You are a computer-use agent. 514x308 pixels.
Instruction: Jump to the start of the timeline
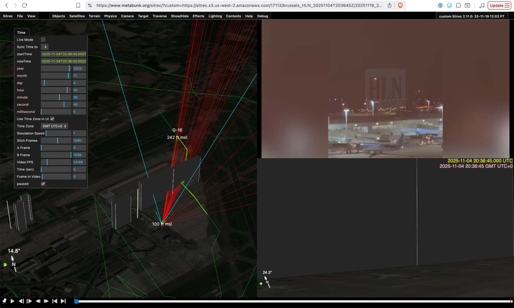[x=55, y=301]
